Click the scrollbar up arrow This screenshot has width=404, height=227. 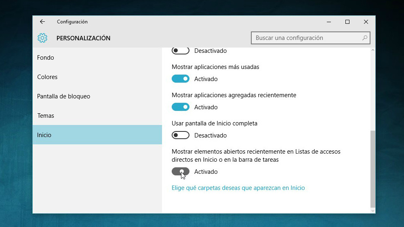pos(372,50)
